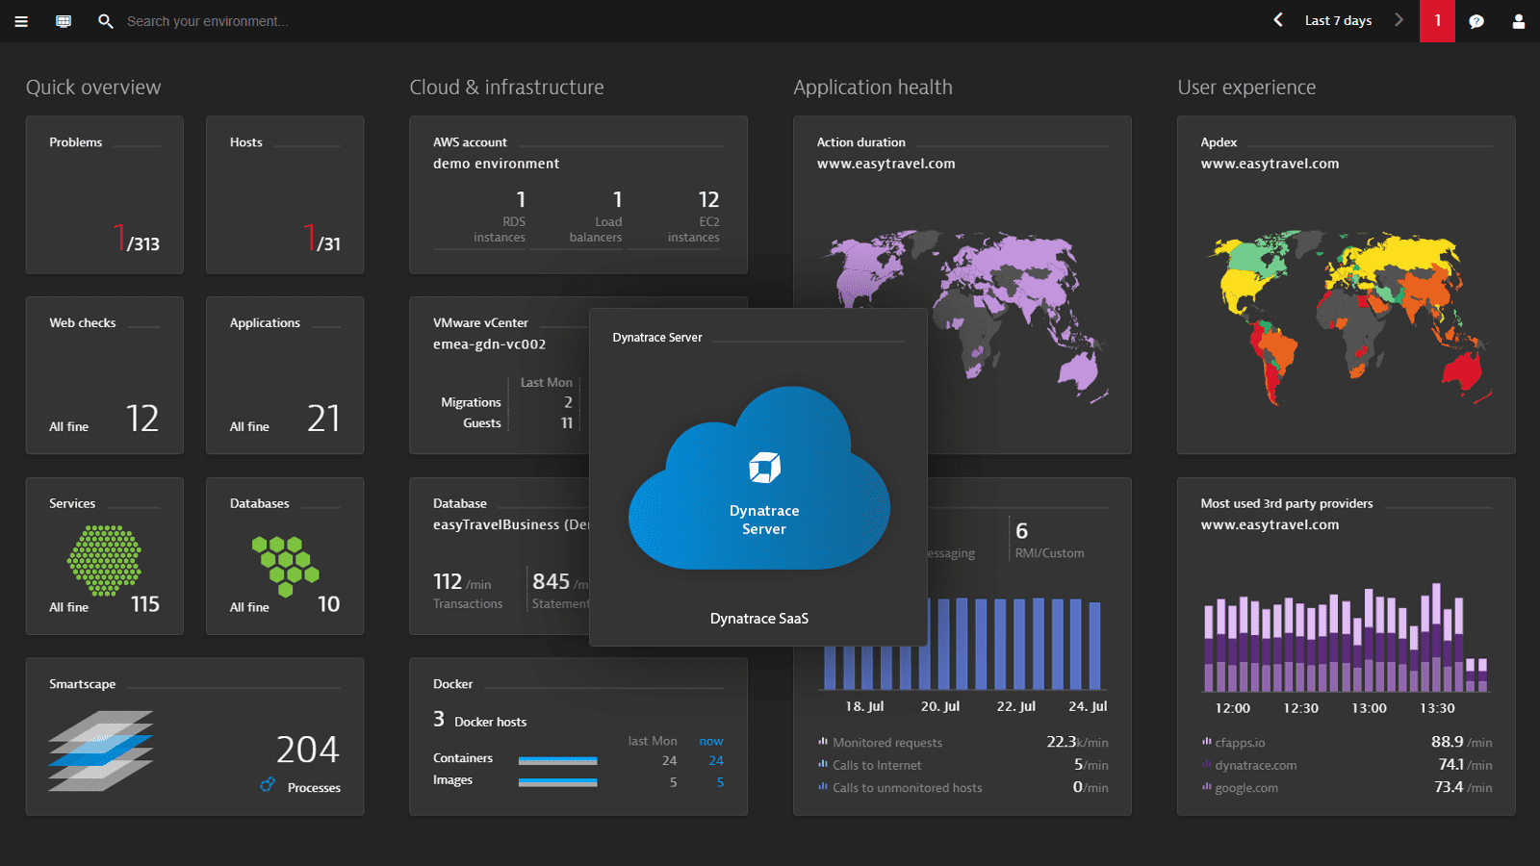Click the Dynatrace Server cloud logo
Screen dimensions: 1540x866
pyautogui.click(x=759, y=478)
